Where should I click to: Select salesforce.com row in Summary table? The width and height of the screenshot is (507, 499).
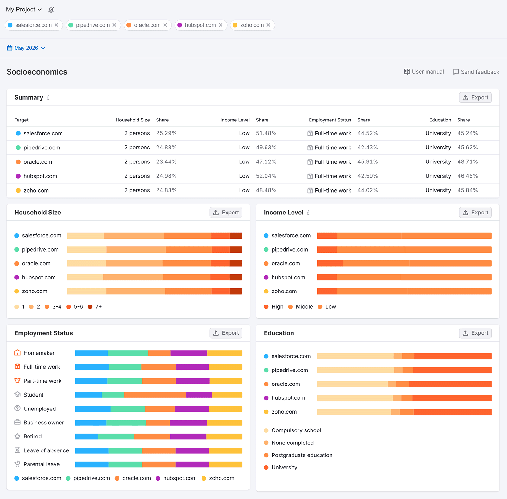tap(253, 133)
